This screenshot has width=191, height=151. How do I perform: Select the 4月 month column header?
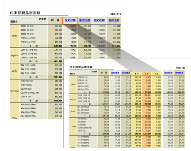click(x=137, y=74)
